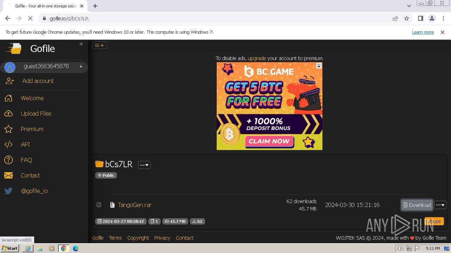The image size is (451, 253).
Task: Go to the Welcome page
Action: click(x=32, y=98)
